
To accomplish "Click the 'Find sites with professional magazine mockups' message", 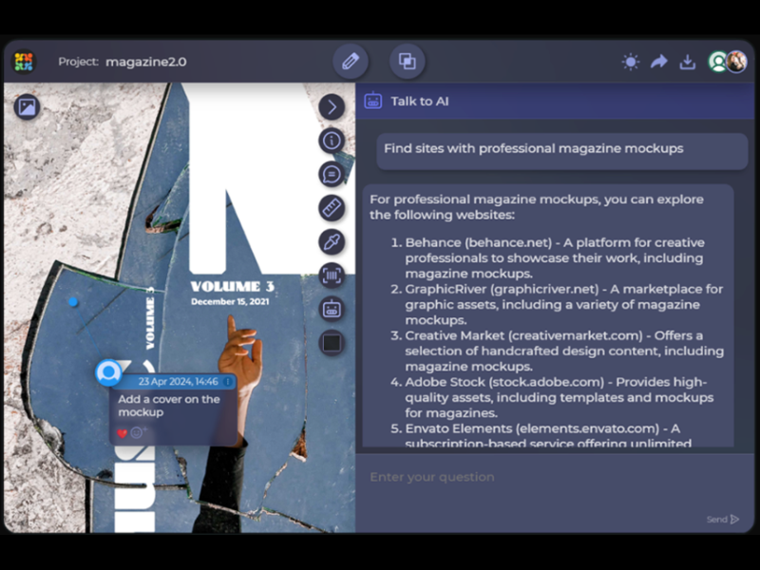I will tap(562, 151).
